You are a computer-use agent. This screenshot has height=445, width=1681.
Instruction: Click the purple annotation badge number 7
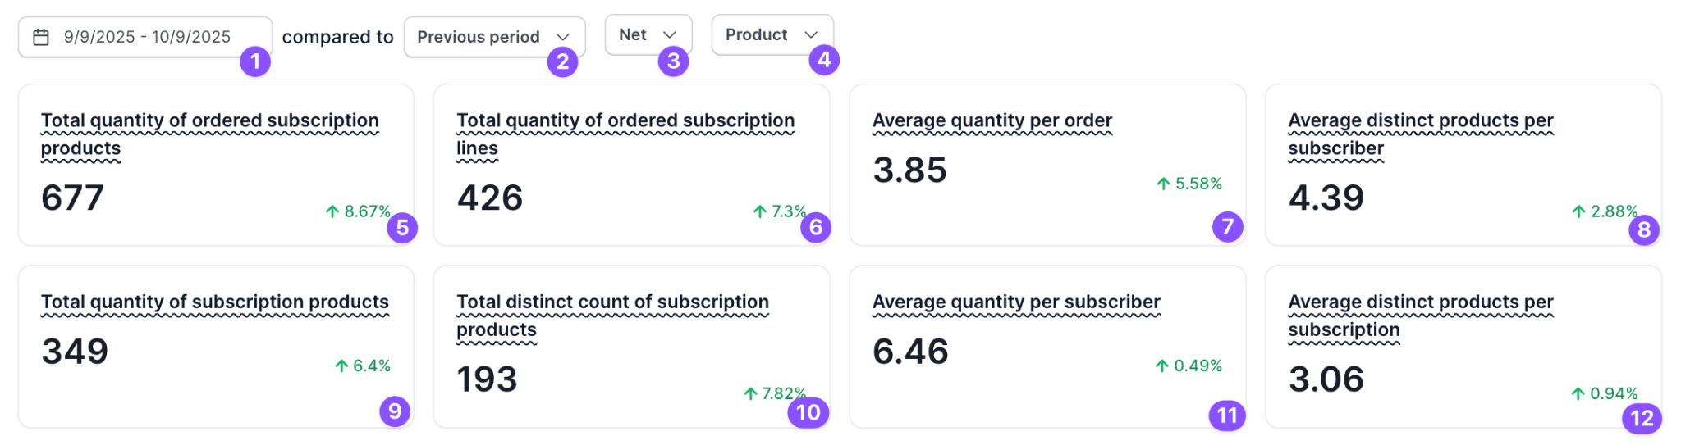click(x=1228, y=226)
